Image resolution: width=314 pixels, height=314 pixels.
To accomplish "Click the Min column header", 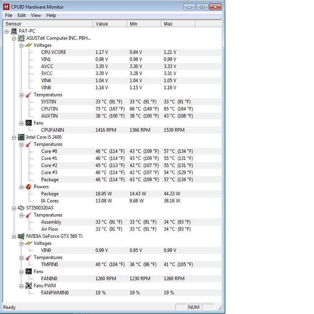I will (144, 24).
